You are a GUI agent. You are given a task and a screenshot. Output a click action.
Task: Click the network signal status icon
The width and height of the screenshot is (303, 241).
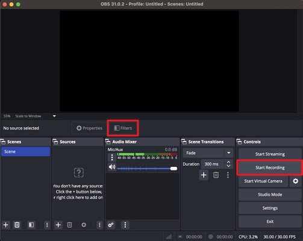pyautogui.click(x=169, y=237)
